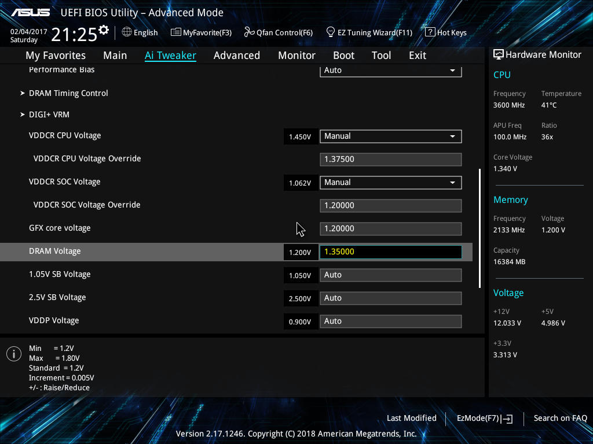
Task: Click the 2133 MHz memory frequency value
Action: [509, 230]
